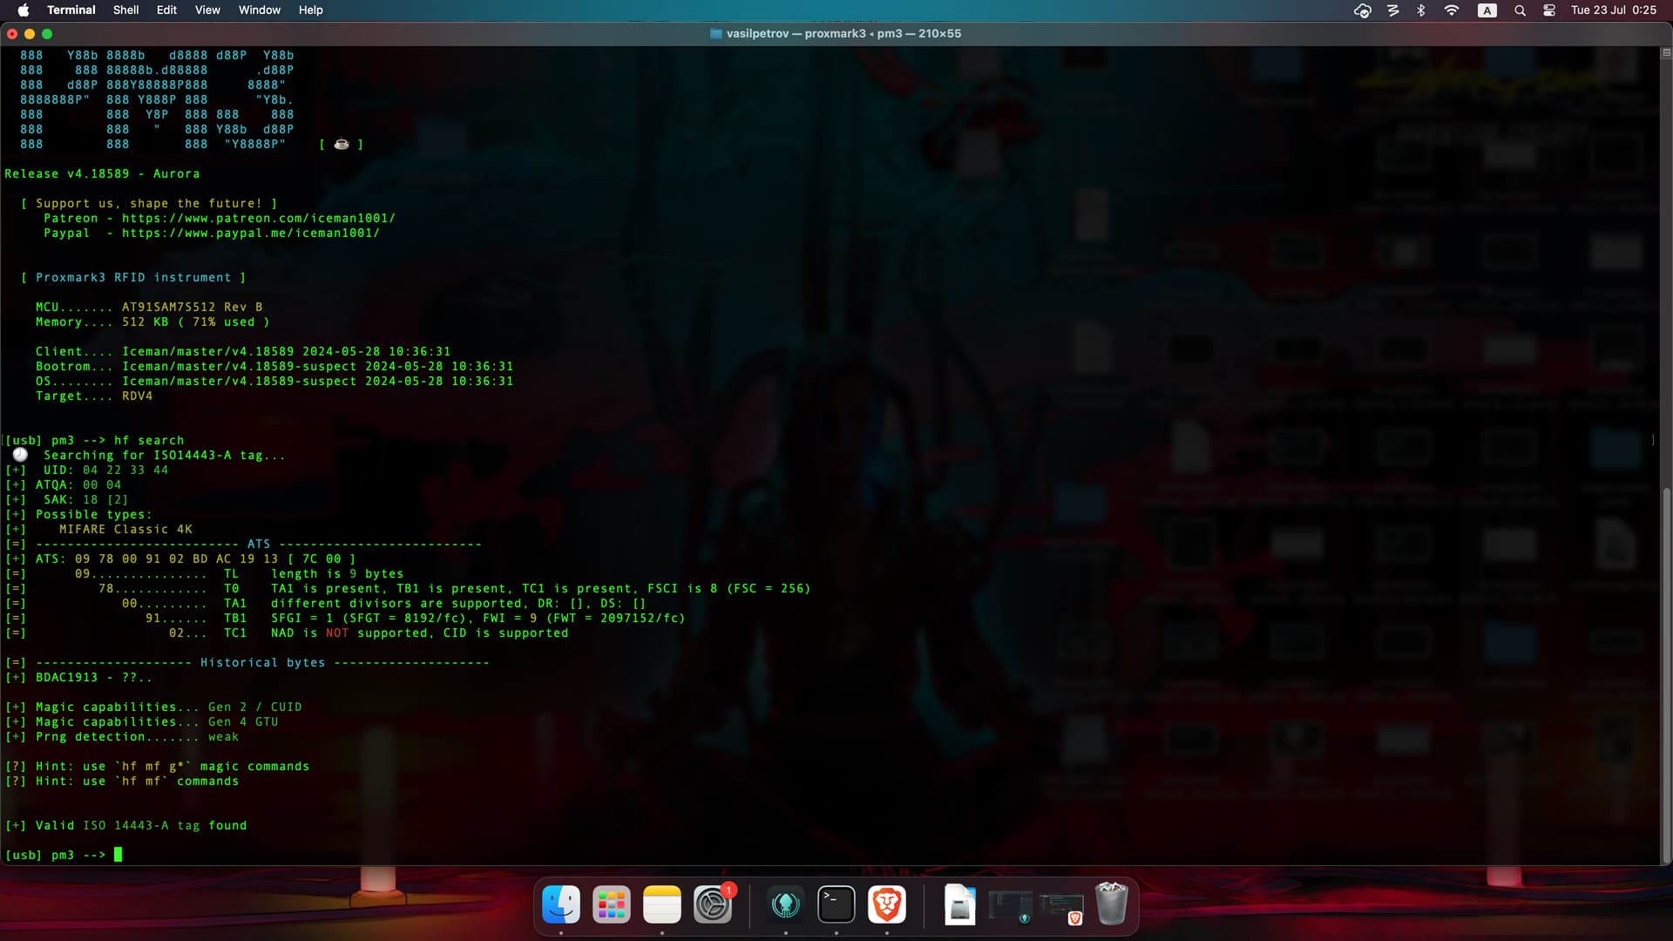Viewport: 1673px width, 941px height.
Task: Open Notes from the Dock
Action: (x=662, y=905)
